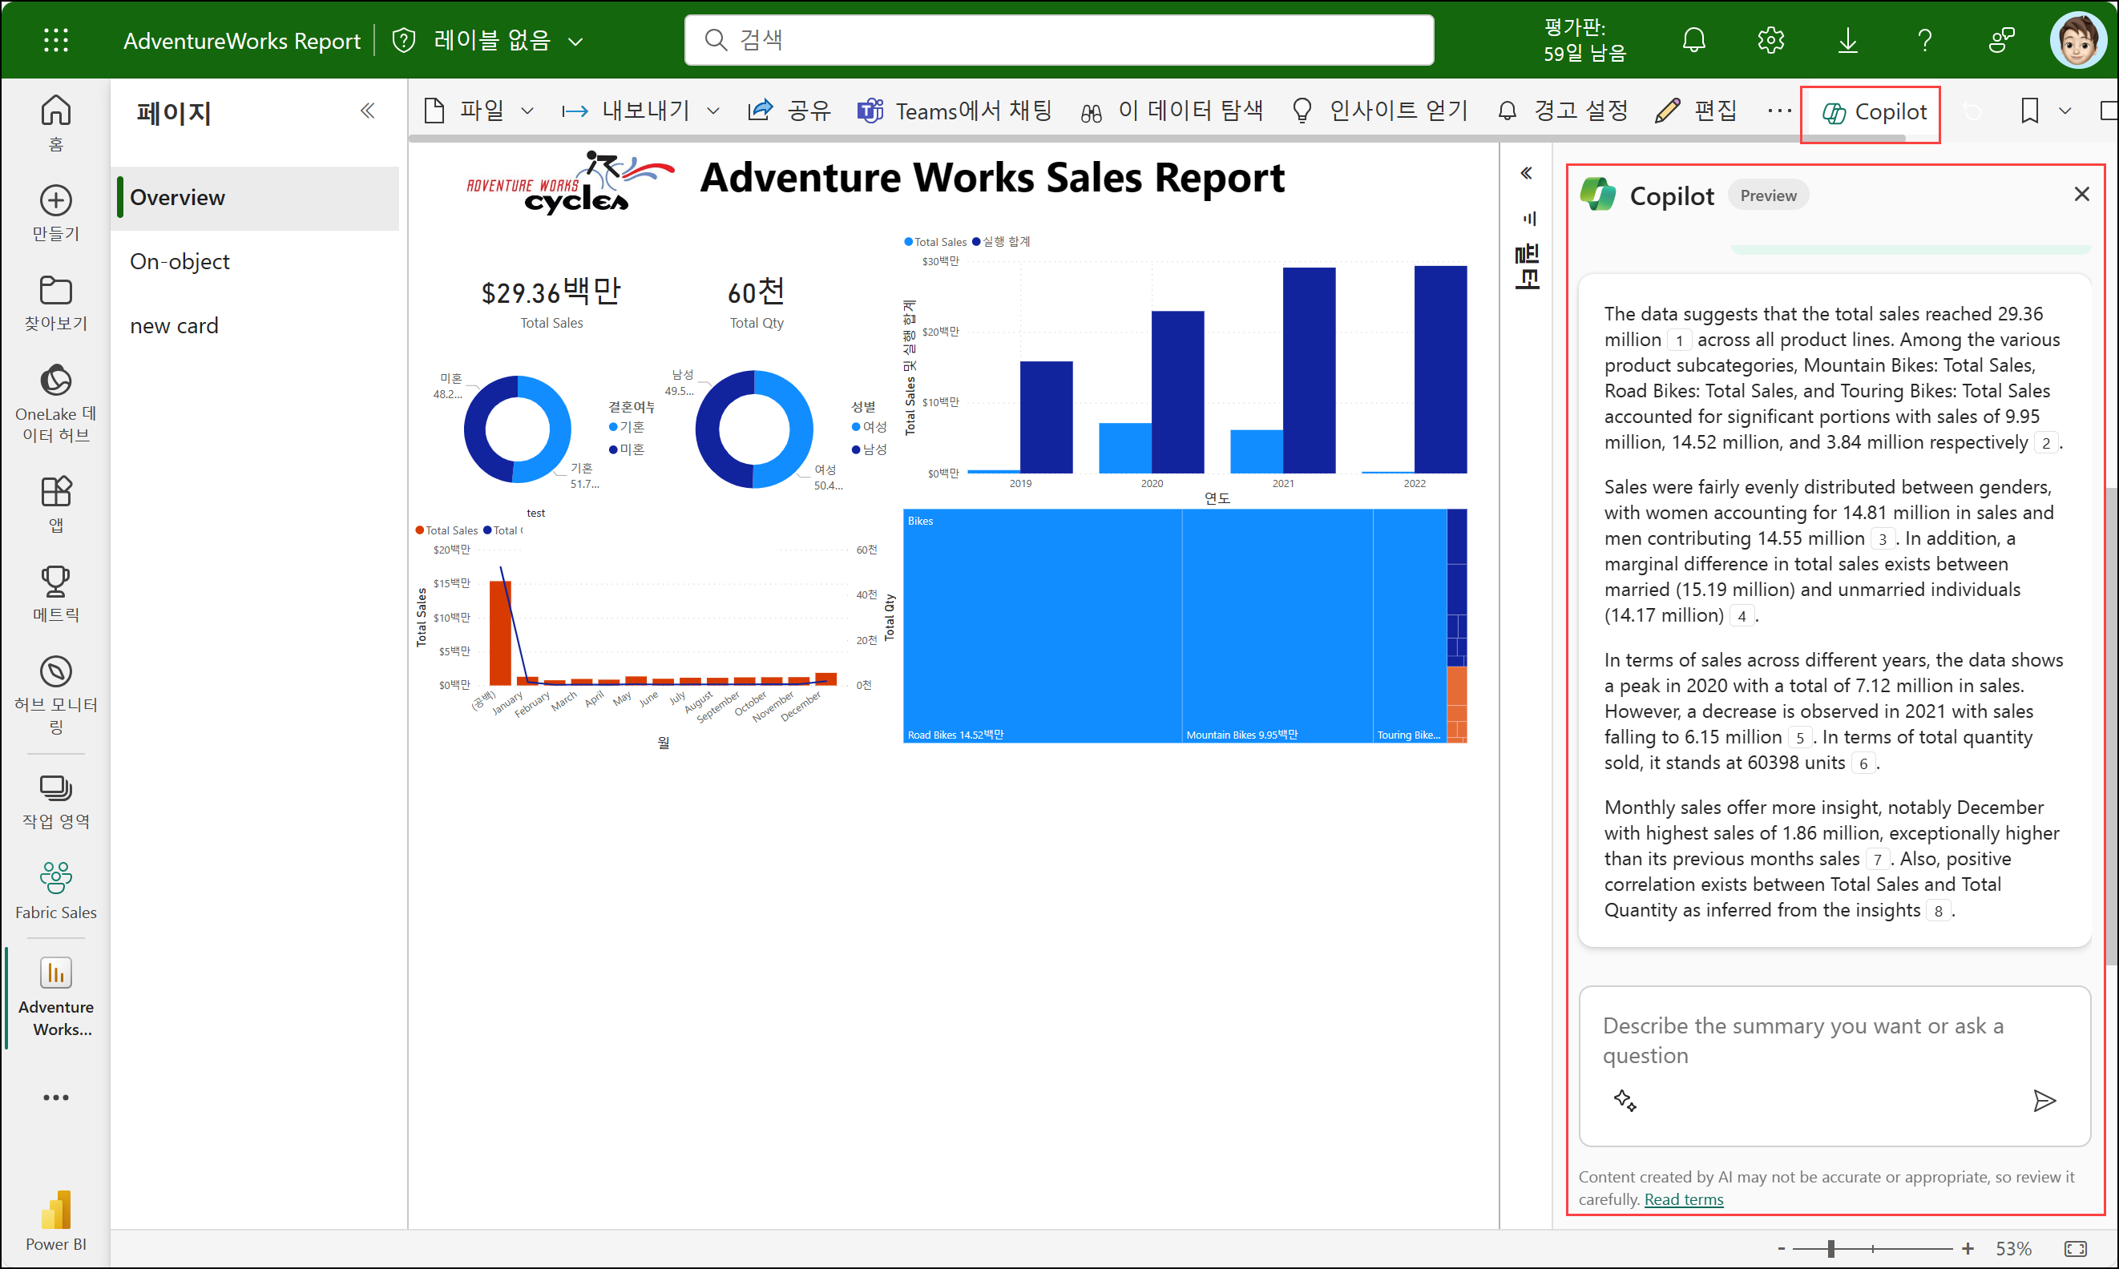This screenshot has height=1269, width=2119.
Task: Click the 검색 search box
Action: (1058, 40)
